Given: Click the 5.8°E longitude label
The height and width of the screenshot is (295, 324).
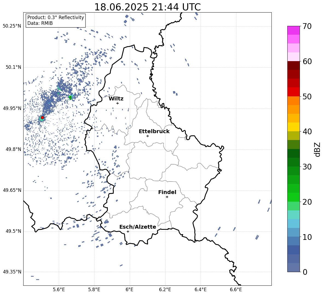Looking at the screenshot, I should click(94, 290).
